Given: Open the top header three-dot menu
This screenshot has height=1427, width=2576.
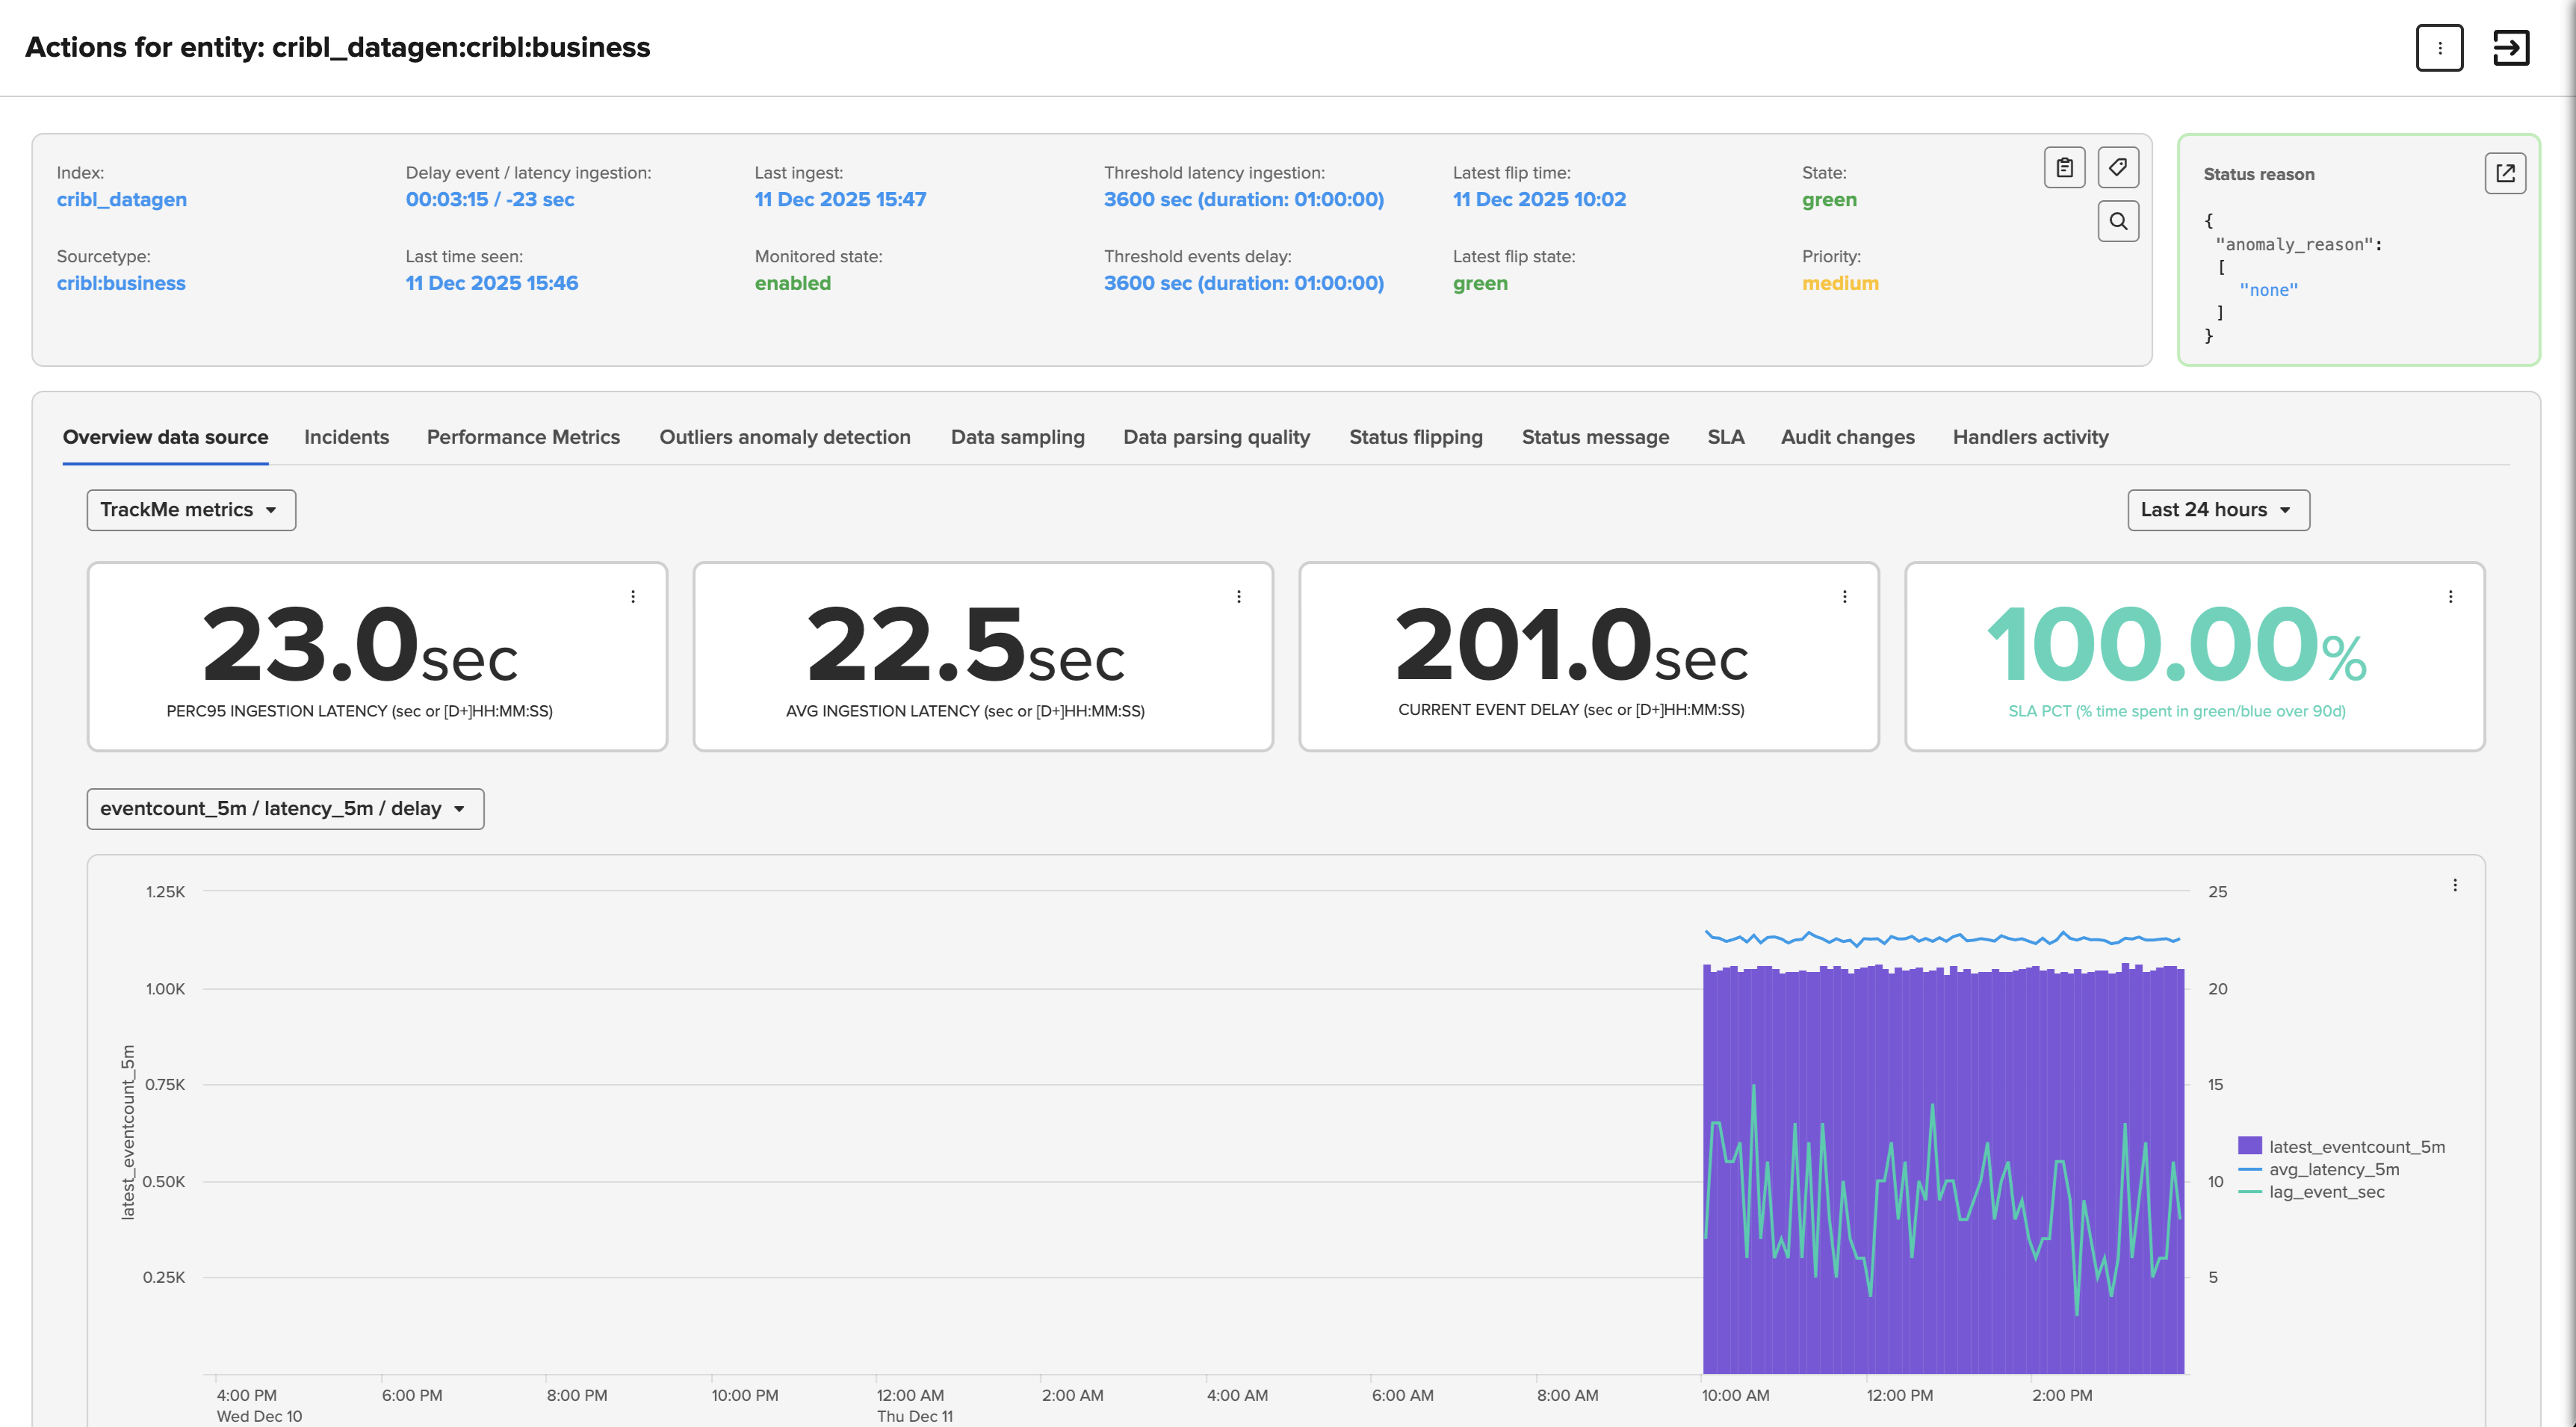Looking at the screenshot, I should pyautogui.click(x=2439, y=48).
